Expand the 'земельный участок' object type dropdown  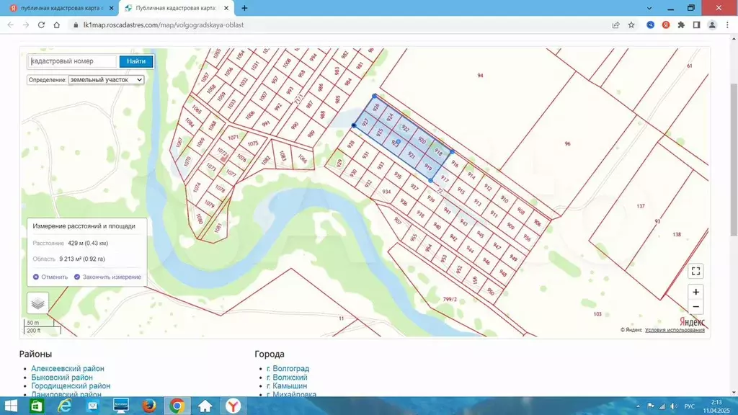[107, 80]
